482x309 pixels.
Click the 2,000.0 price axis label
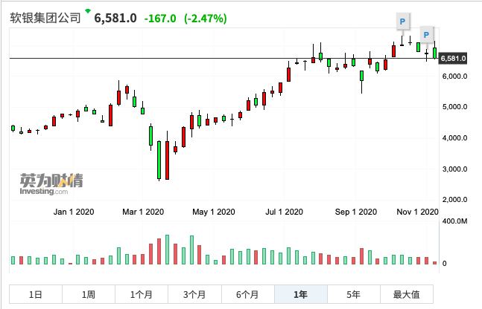coord(454,200)
